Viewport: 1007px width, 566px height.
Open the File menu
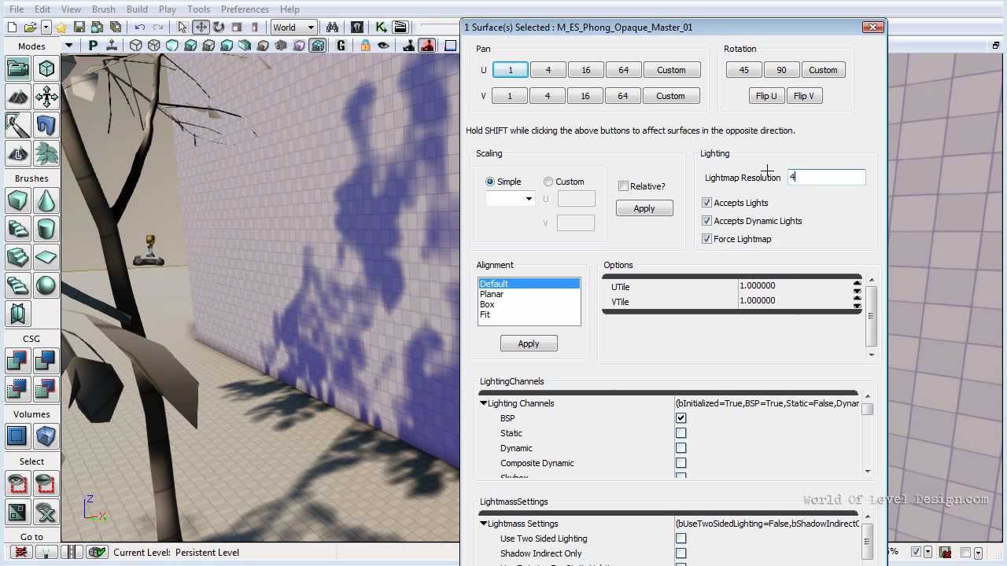pos(16,9)
